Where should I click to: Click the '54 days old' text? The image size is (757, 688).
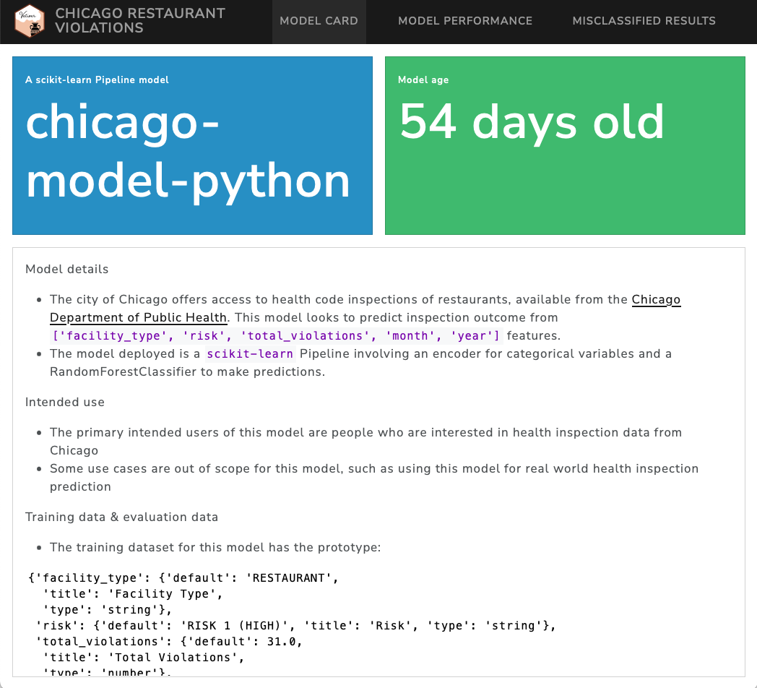pyautogui.click(x=532, y=121)
